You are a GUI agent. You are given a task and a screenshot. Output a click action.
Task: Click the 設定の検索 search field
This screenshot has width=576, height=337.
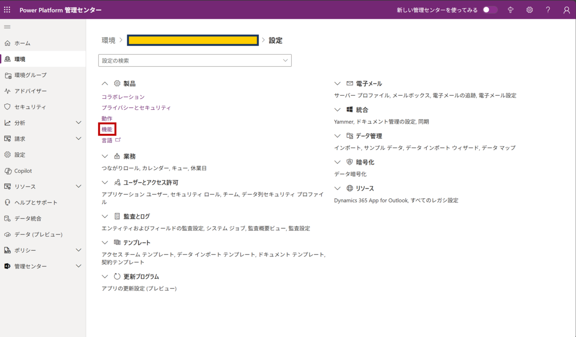tap(195, 60)
